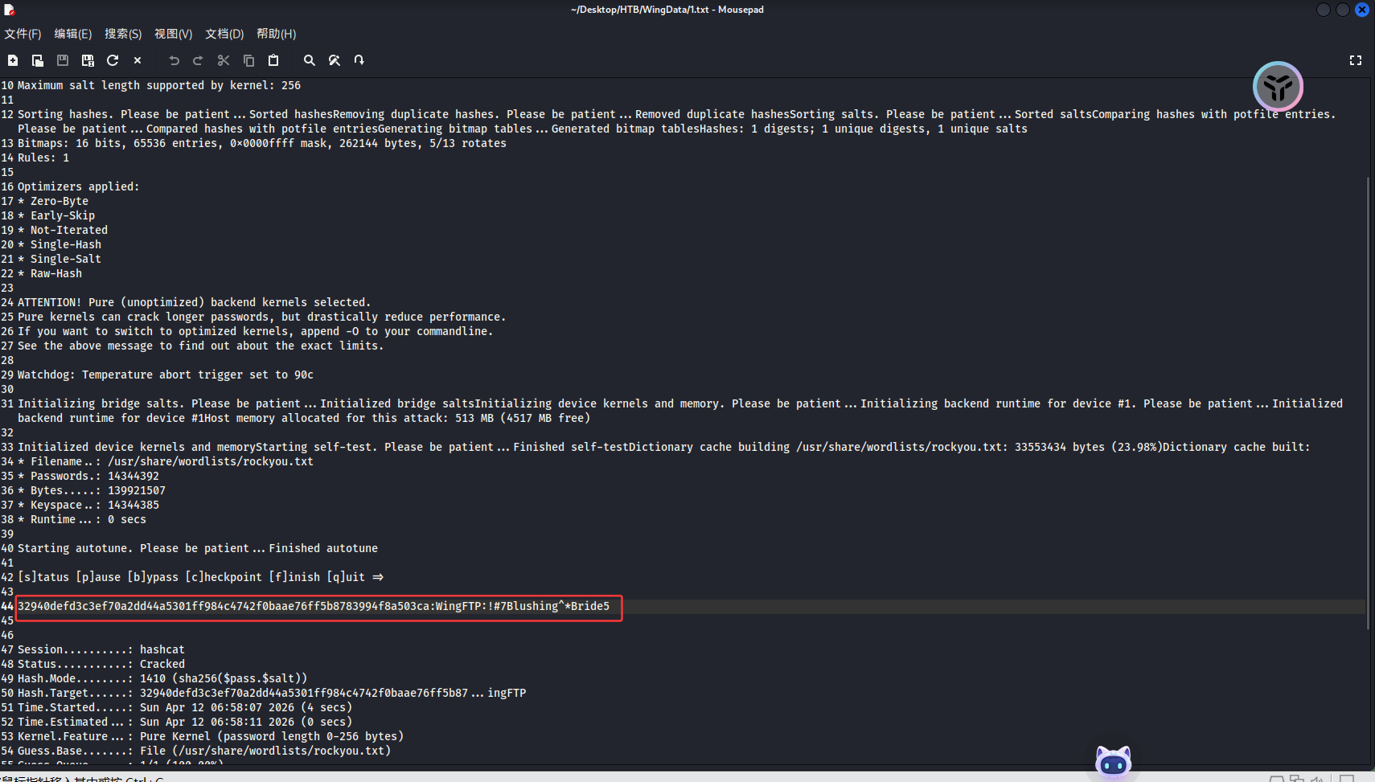1375x782 pixels.
Task: Create a new document from the toolbar
Action: click(13, 60)
